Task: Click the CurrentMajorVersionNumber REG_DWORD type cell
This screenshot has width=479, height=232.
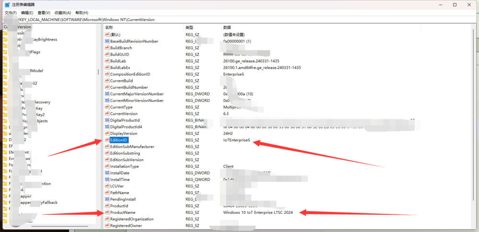Action: point(198,94)
